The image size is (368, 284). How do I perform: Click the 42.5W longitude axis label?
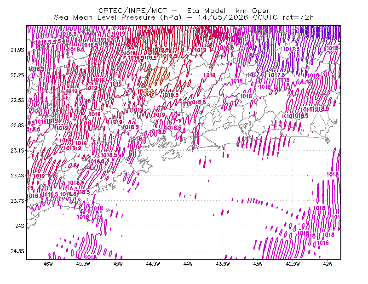point(293,264)
